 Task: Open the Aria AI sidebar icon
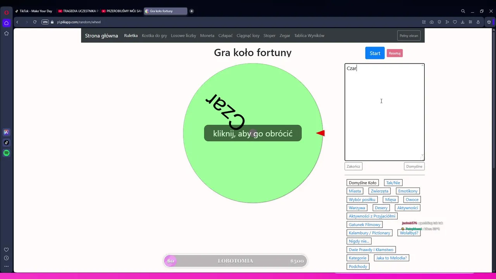[x=6, y=132]
